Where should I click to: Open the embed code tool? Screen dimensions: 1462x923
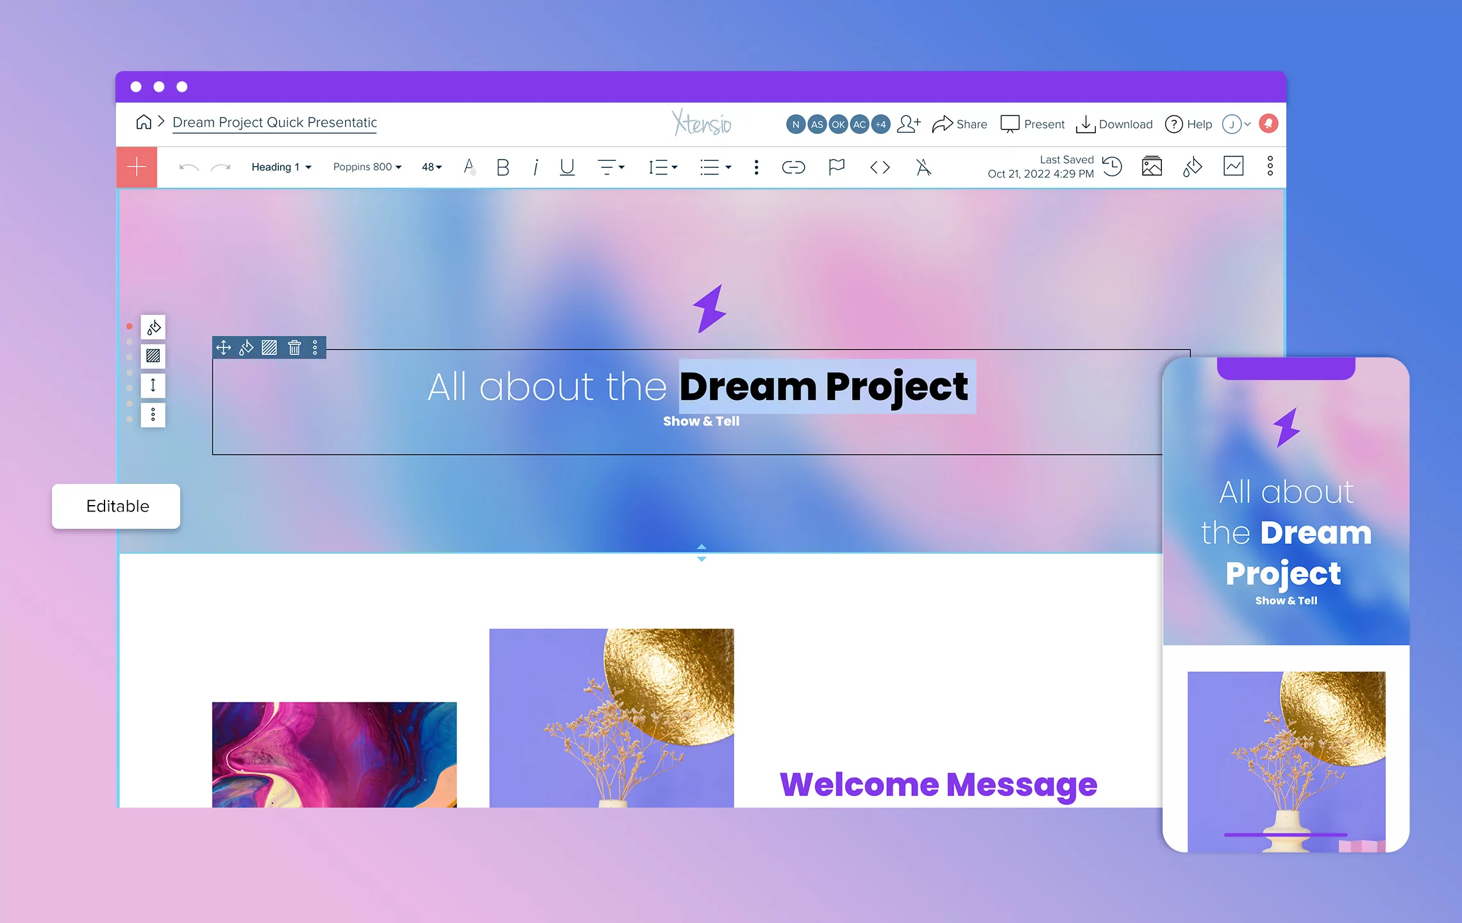(880, 167)
